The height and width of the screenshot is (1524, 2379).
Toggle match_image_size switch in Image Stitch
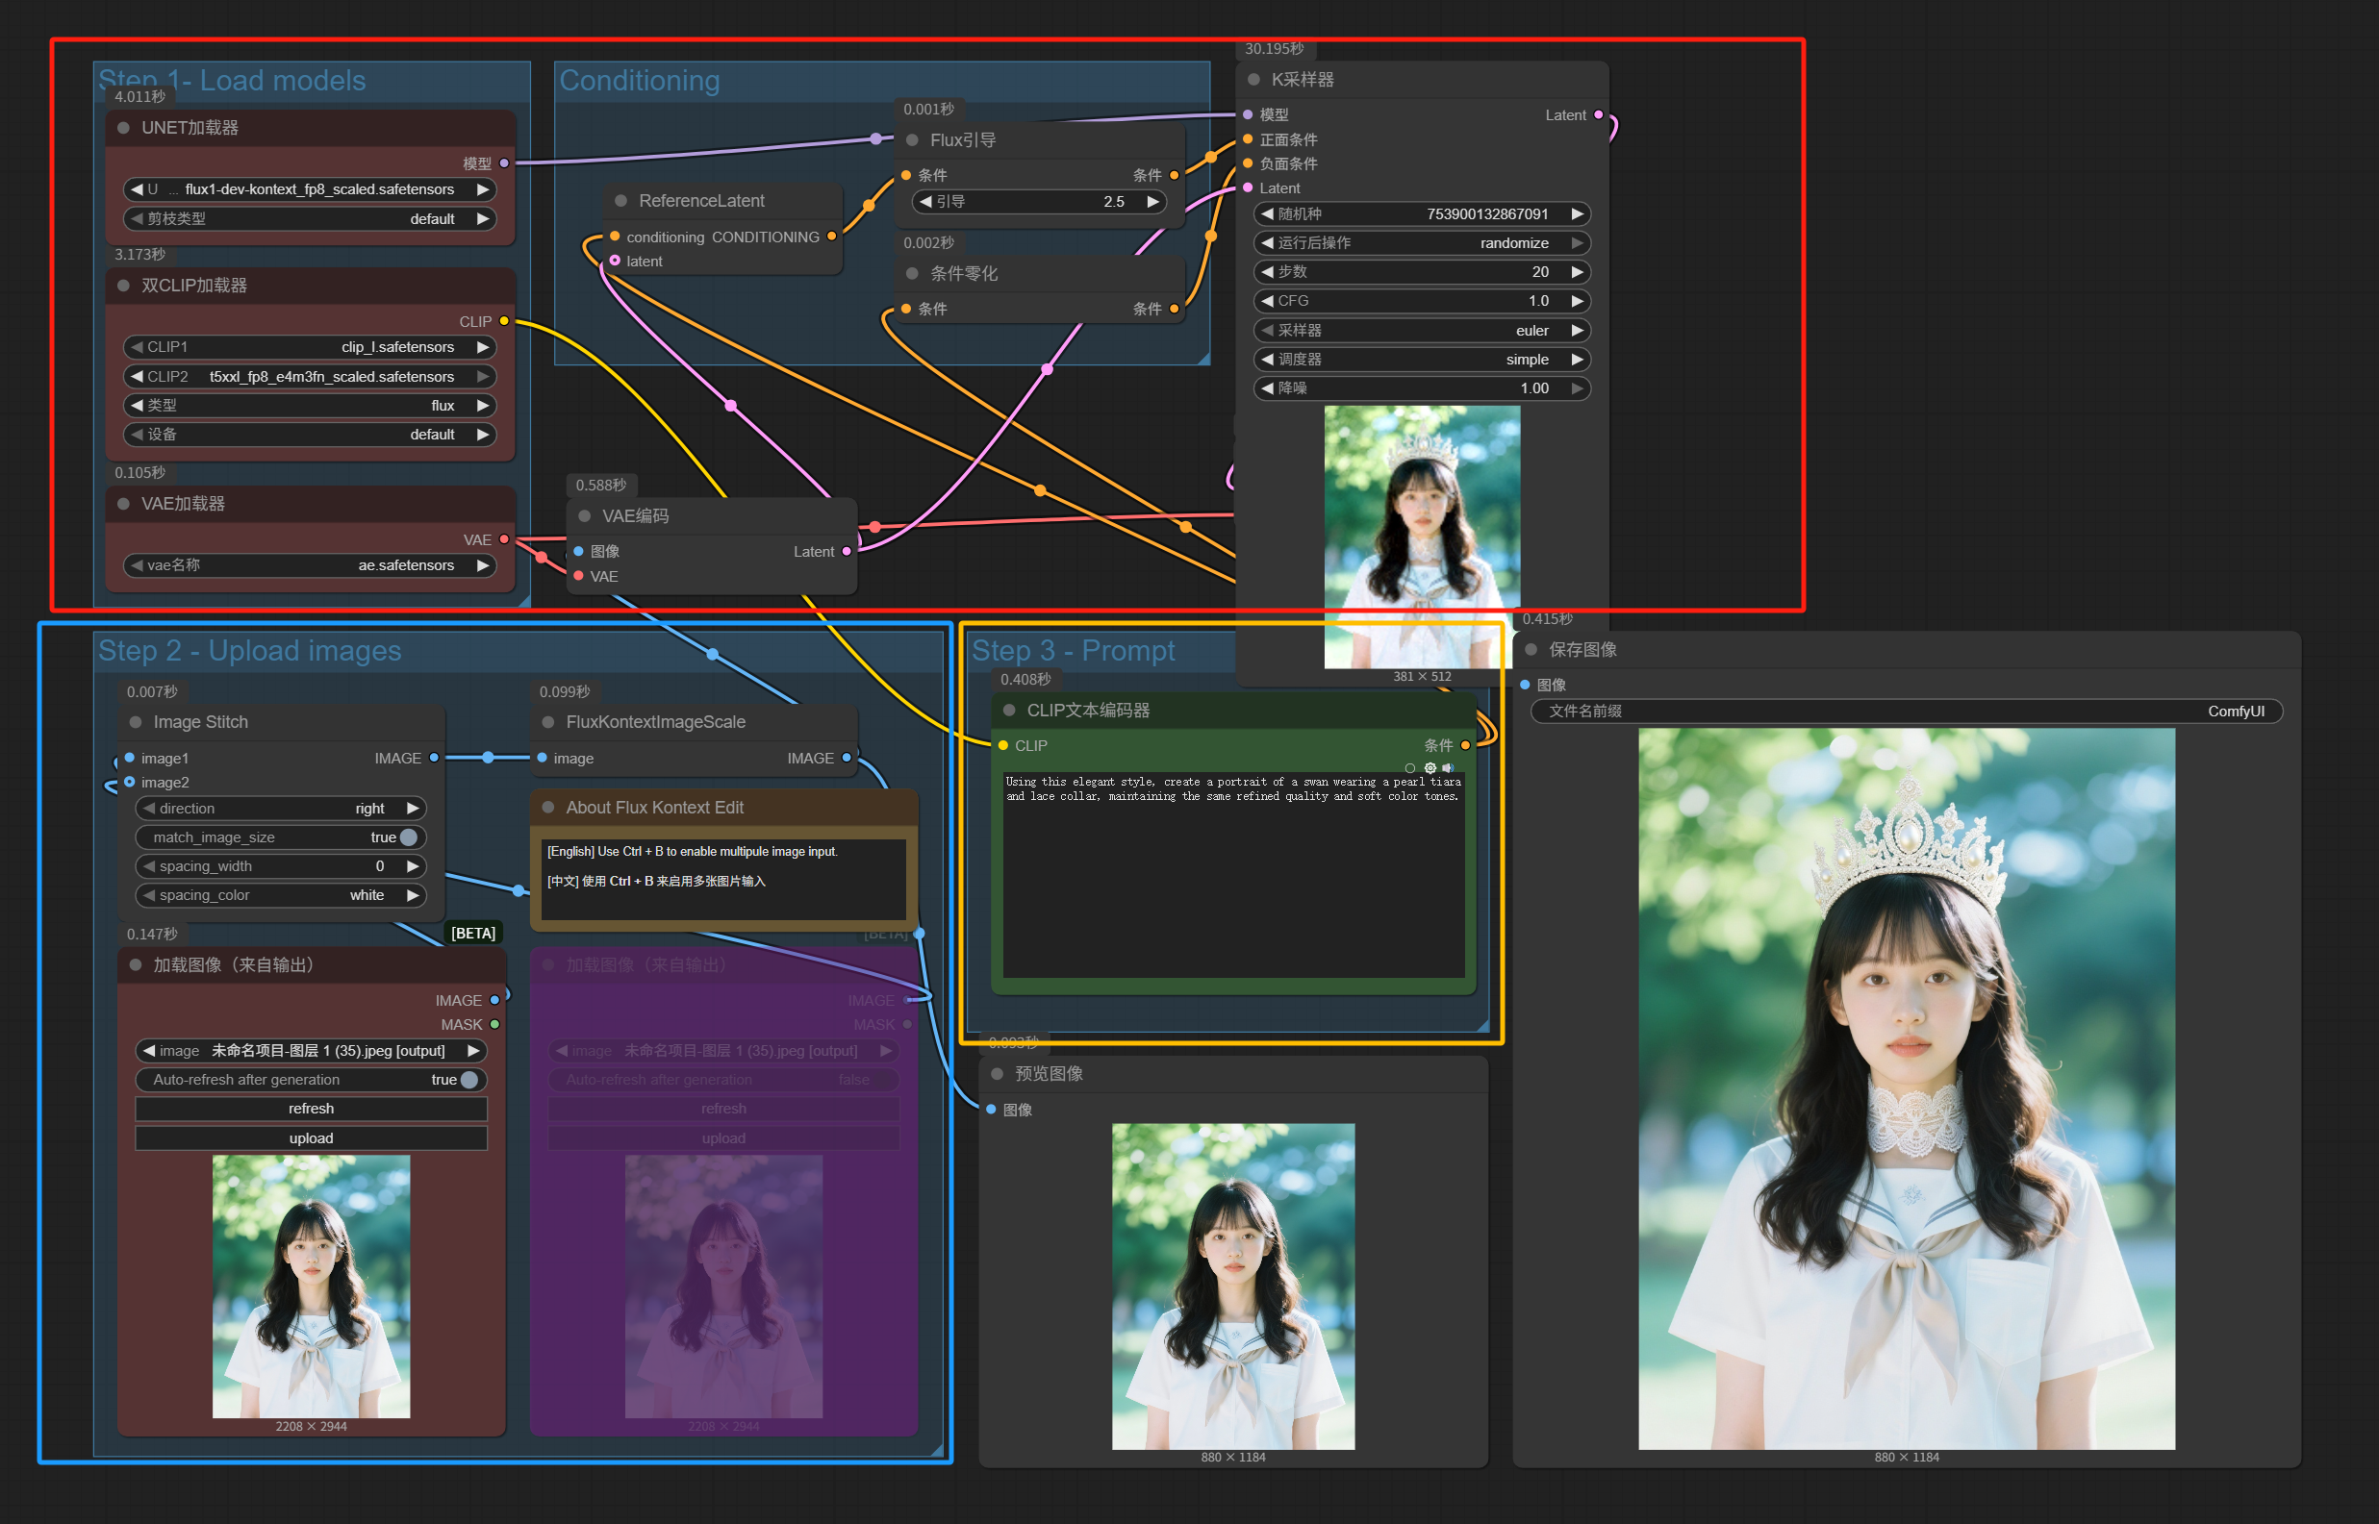[x=408, y=837]
